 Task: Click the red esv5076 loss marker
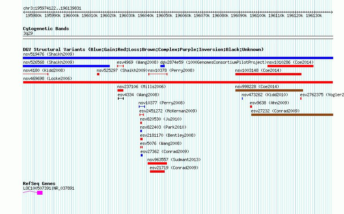pos(141,147)
